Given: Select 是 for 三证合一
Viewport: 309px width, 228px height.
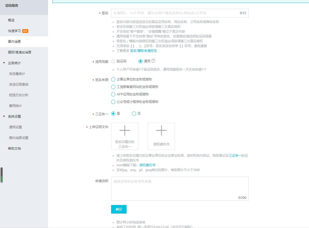Looking at the screenshot, I should click(113, 114).
